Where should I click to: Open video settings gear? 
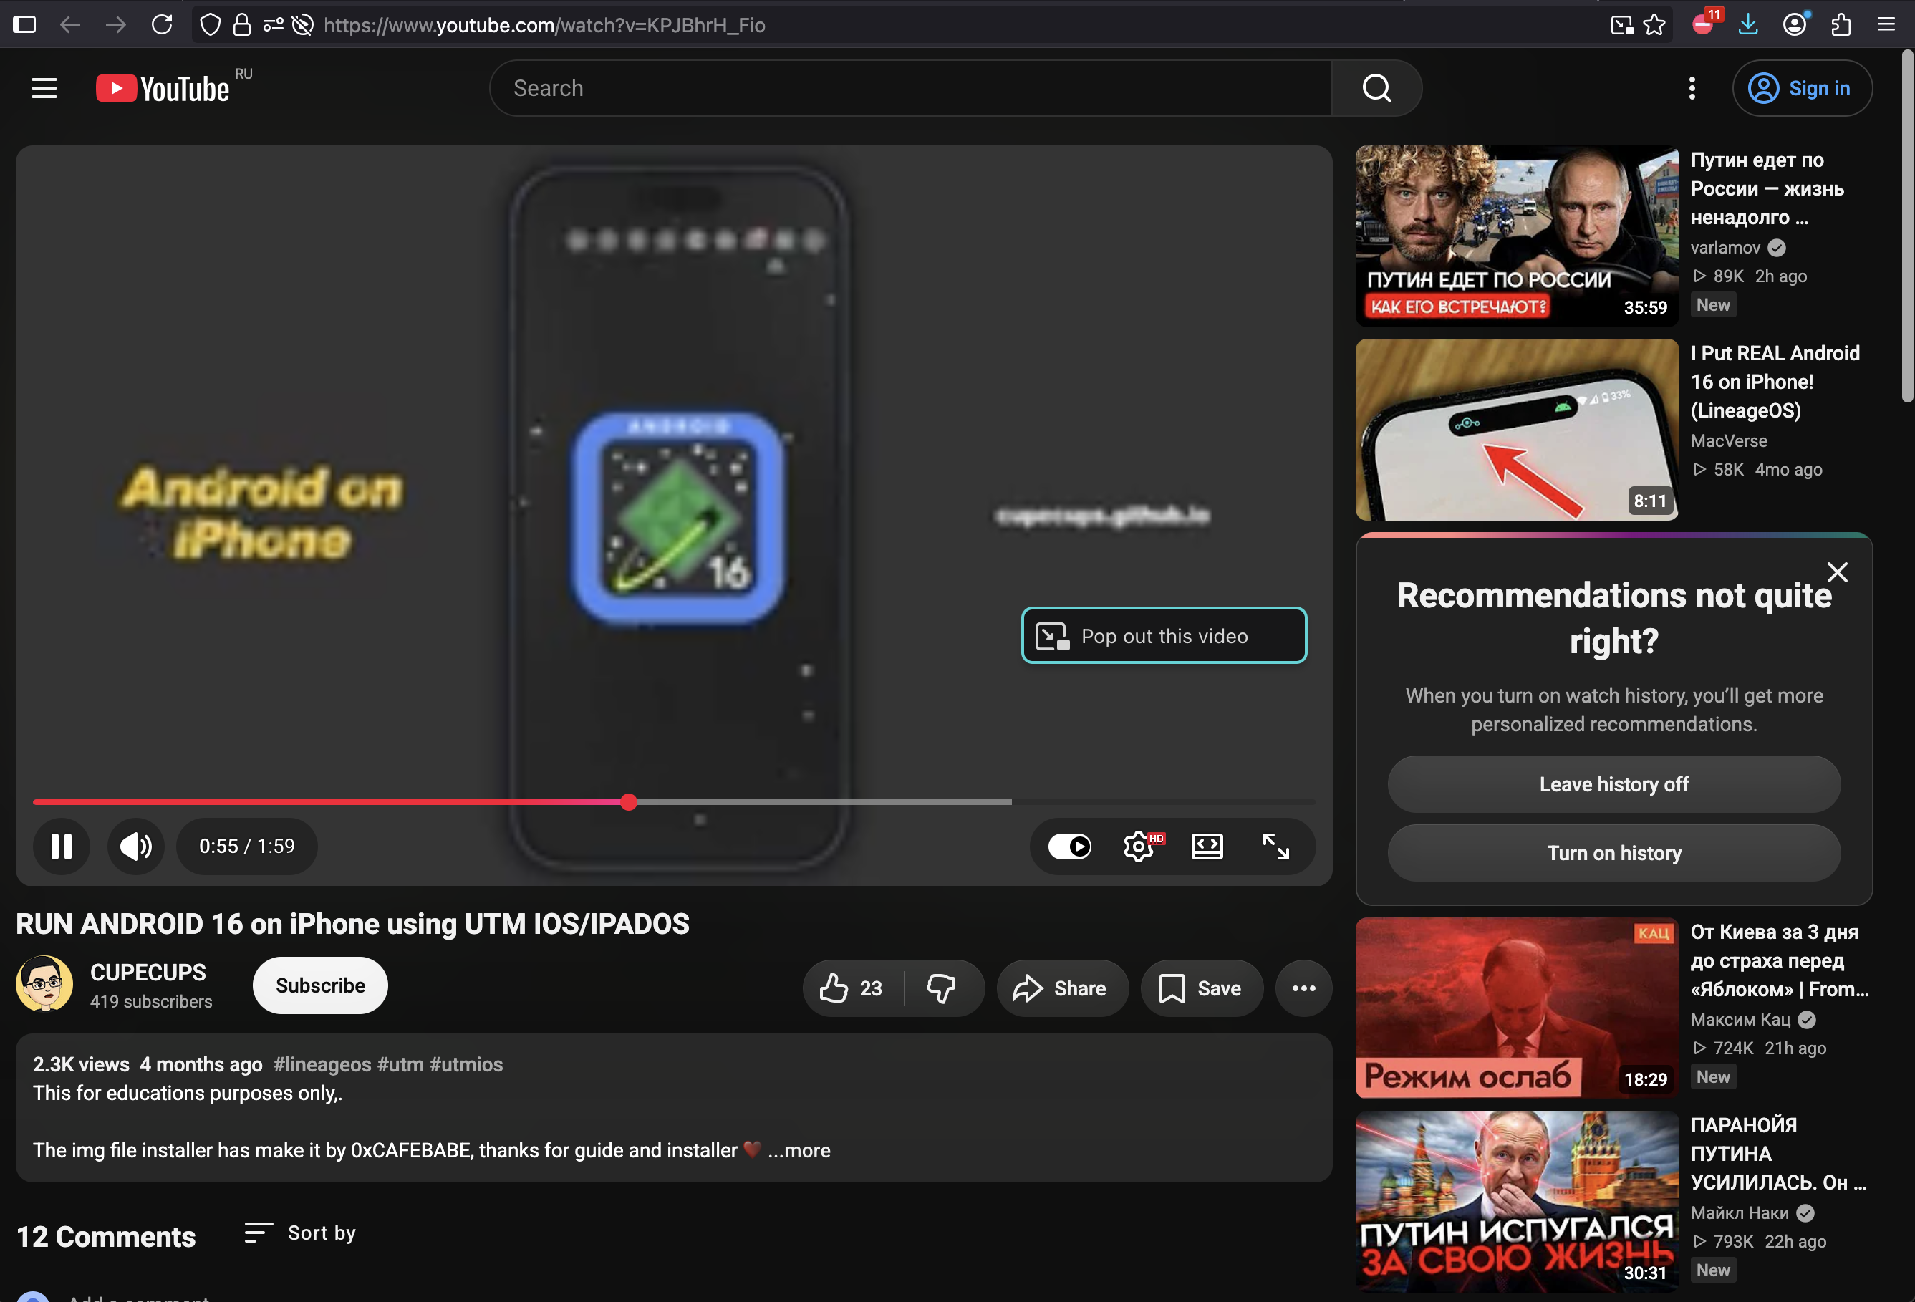[x=1139, y=847]
